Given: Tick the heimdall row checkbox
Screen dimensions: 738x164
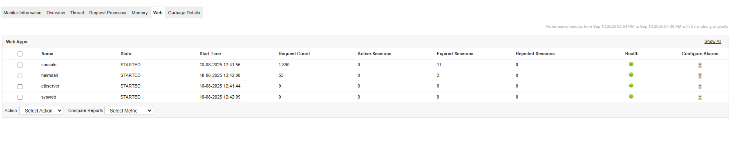Looking at the screenshot, I should [20, 76].
